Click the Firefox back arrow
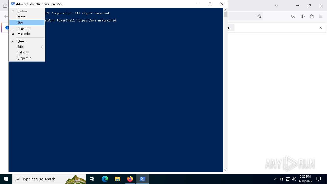This screenshot has width=327, height=184. tap(6, 16)
